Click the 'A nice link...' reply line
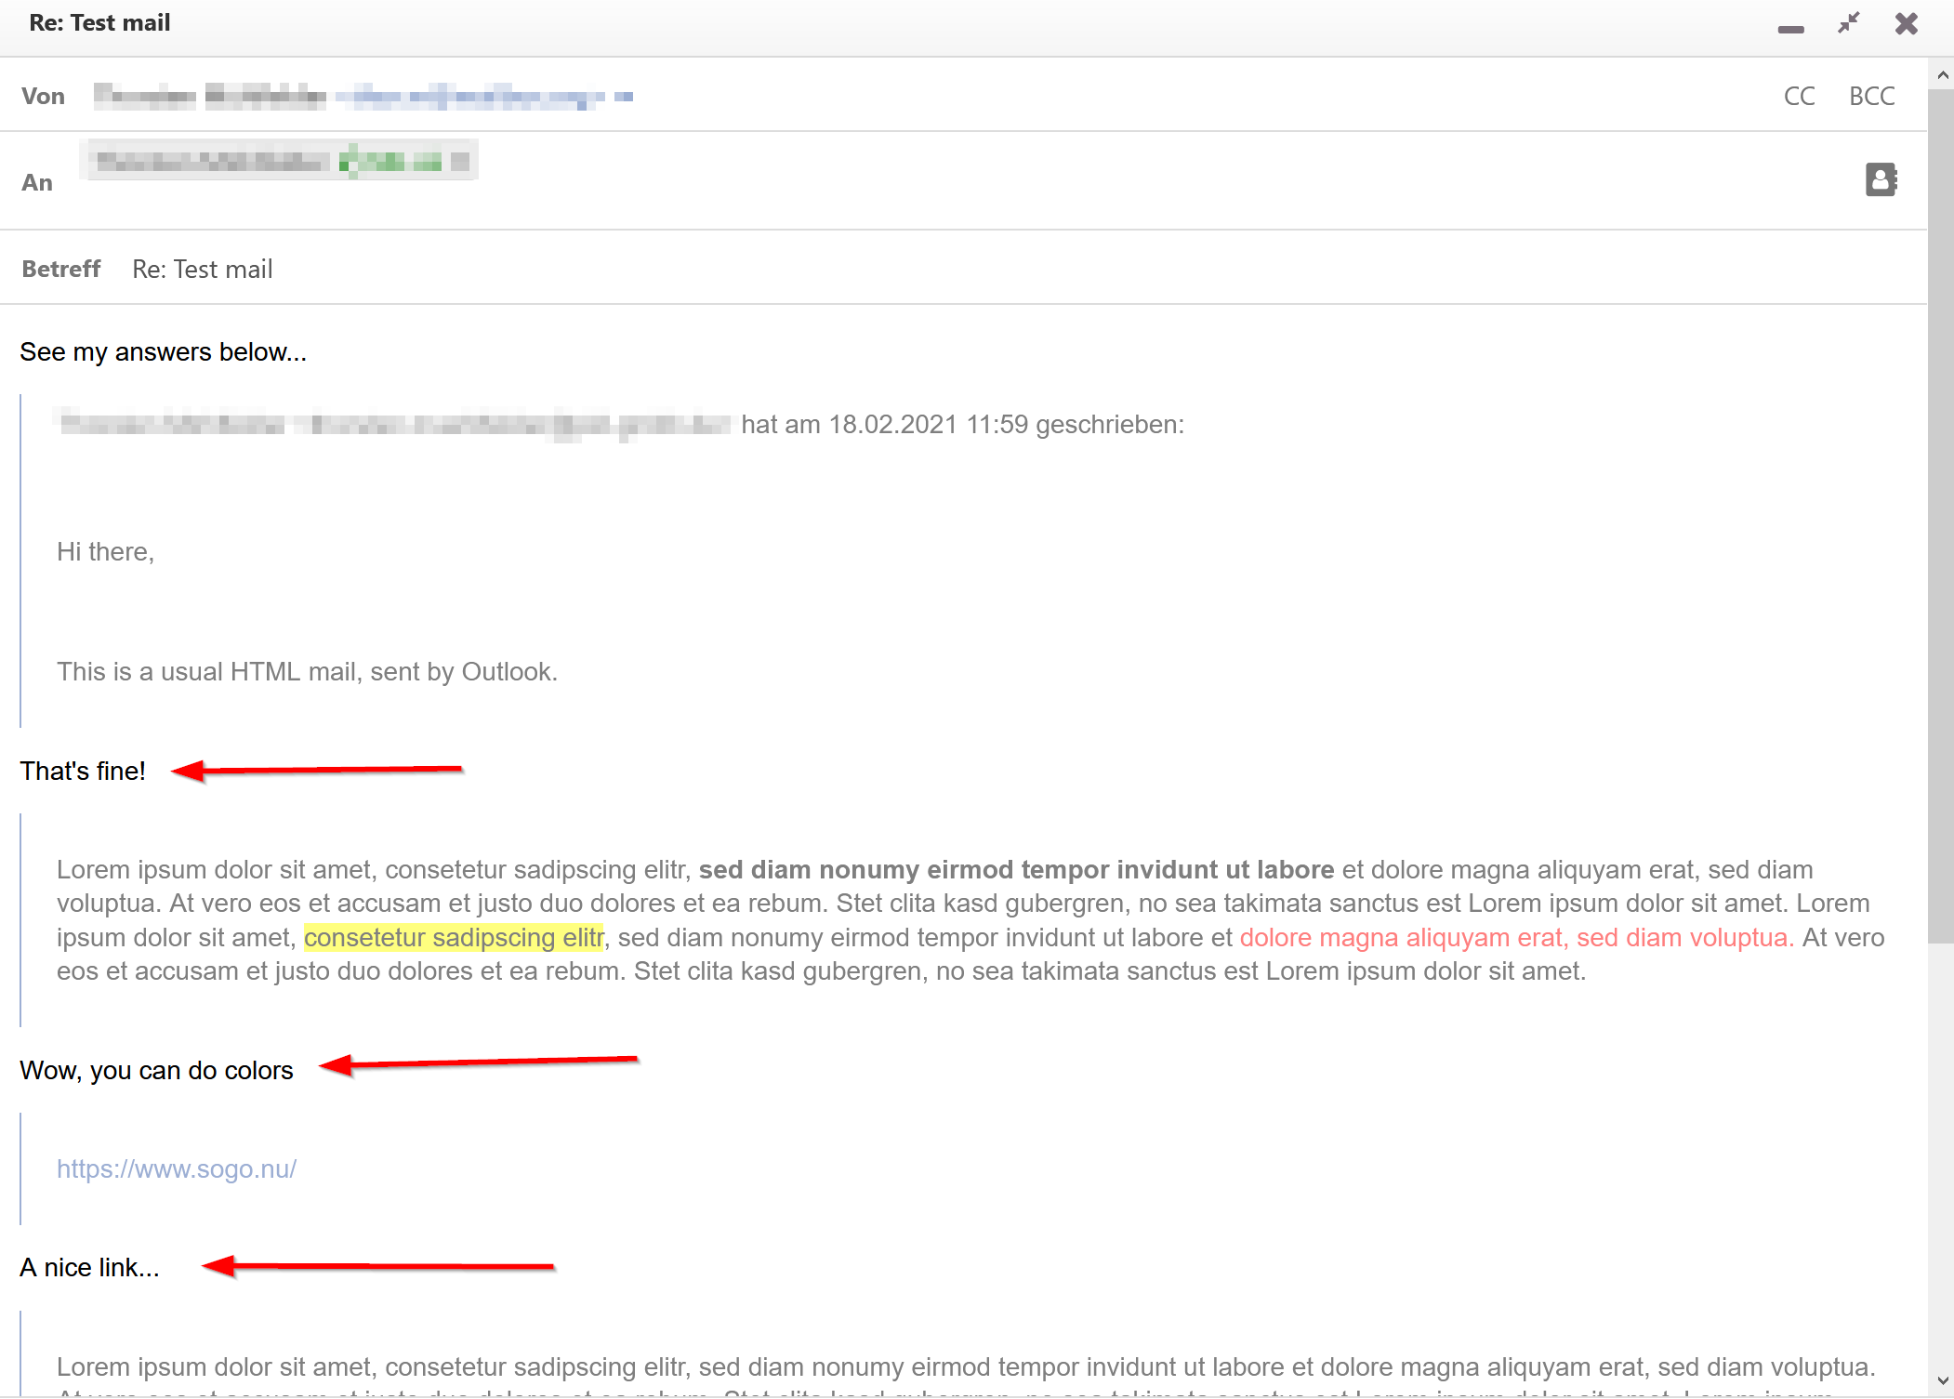The image size is (1954, 1399). pos(90,1268)
